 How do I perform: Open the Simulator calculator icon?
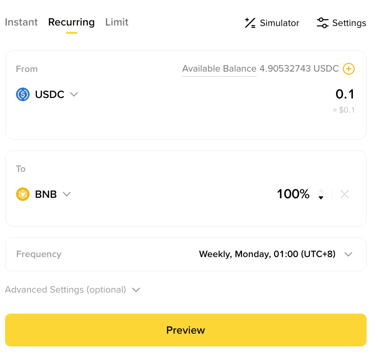250,23
